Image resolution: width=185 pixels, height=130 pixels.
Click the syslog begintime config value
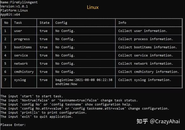pos(84,80)
